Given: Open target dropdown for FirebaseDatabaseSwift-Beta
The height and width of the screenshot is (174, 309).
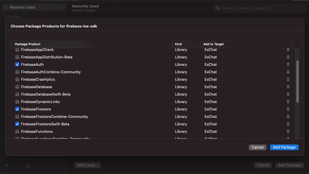Looking at the screenshot, I should (288, 94).
